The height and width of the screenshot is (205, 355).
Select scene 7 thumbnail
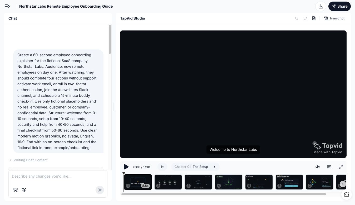[319, 182]
